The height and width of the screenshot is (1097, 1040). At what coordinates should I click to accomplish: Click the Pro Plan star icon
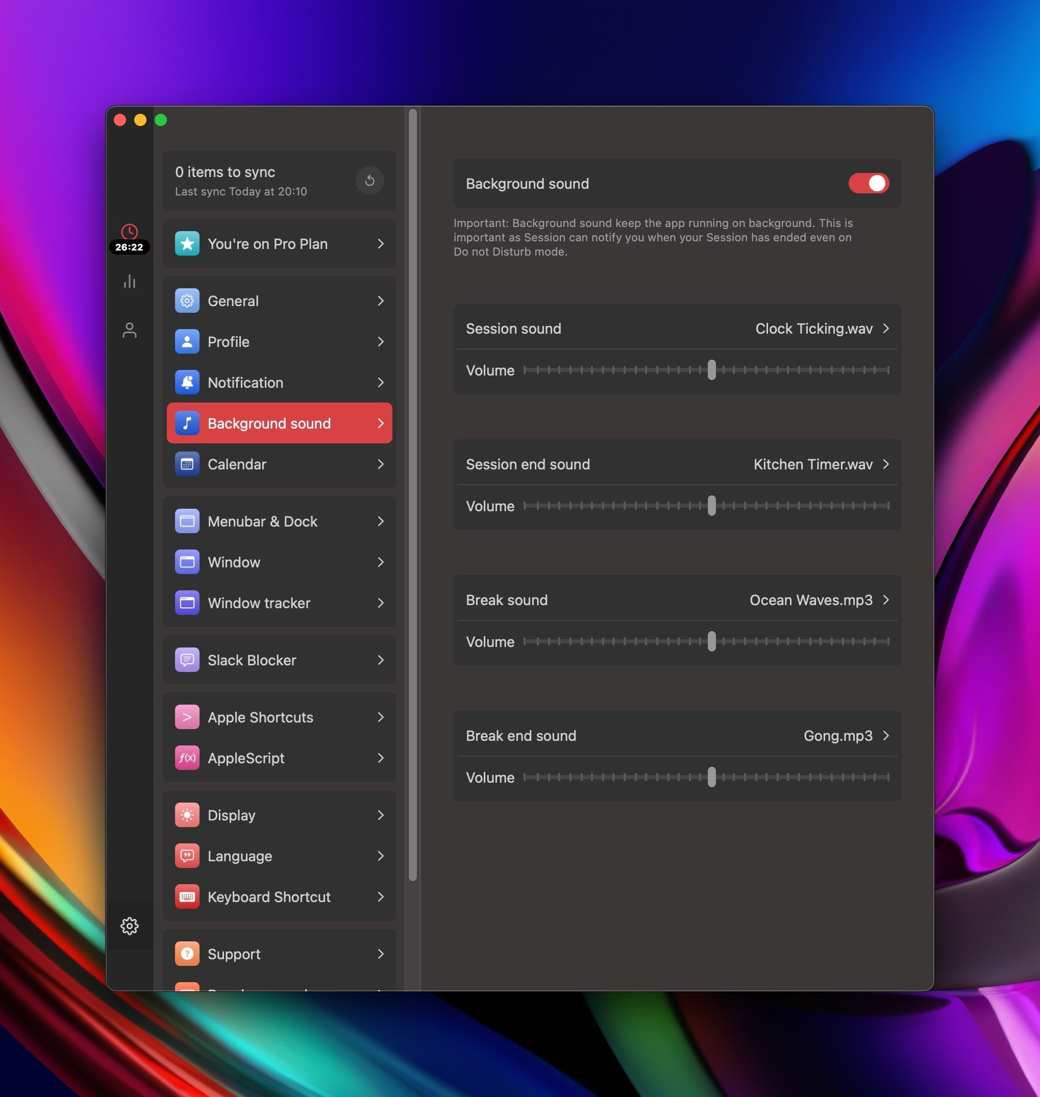point(187,244)
